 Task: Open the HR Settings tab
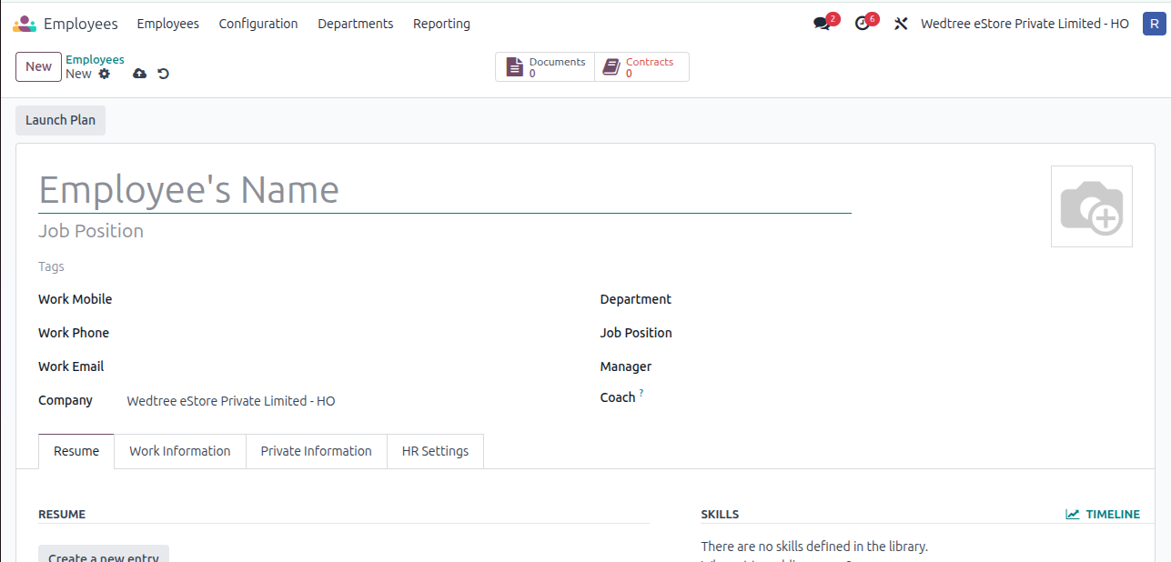tap(435, 451)
